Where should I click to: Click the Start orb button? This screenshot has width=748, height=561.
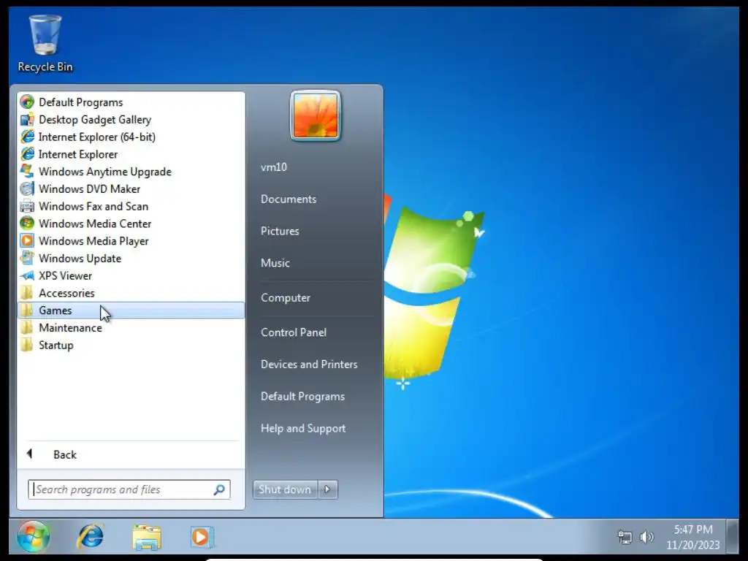tap(33, 536)
